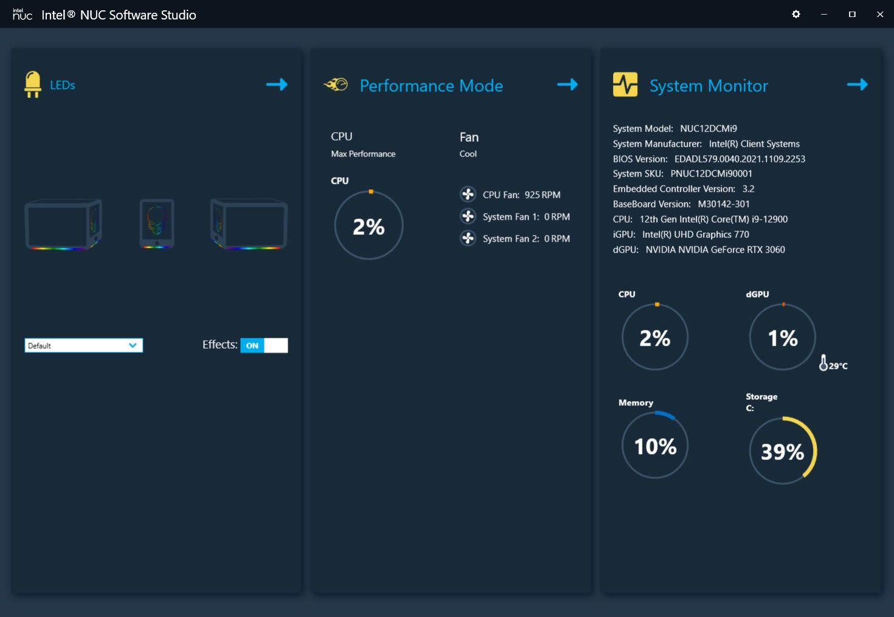The width and height of the screenshot is (894, 617).
Task: Maximize the NUC Software Studio window
Action: pos(852,14)
